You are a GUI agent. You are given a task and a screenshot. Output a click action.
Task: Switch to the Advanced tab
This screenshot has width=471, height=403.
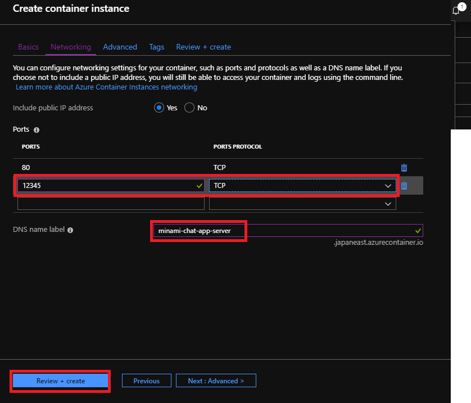tap(120, 47)
